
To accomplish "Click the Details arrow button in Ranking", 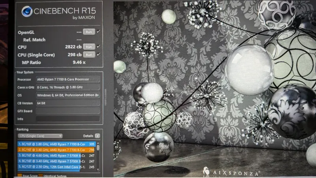I will 97,136.
